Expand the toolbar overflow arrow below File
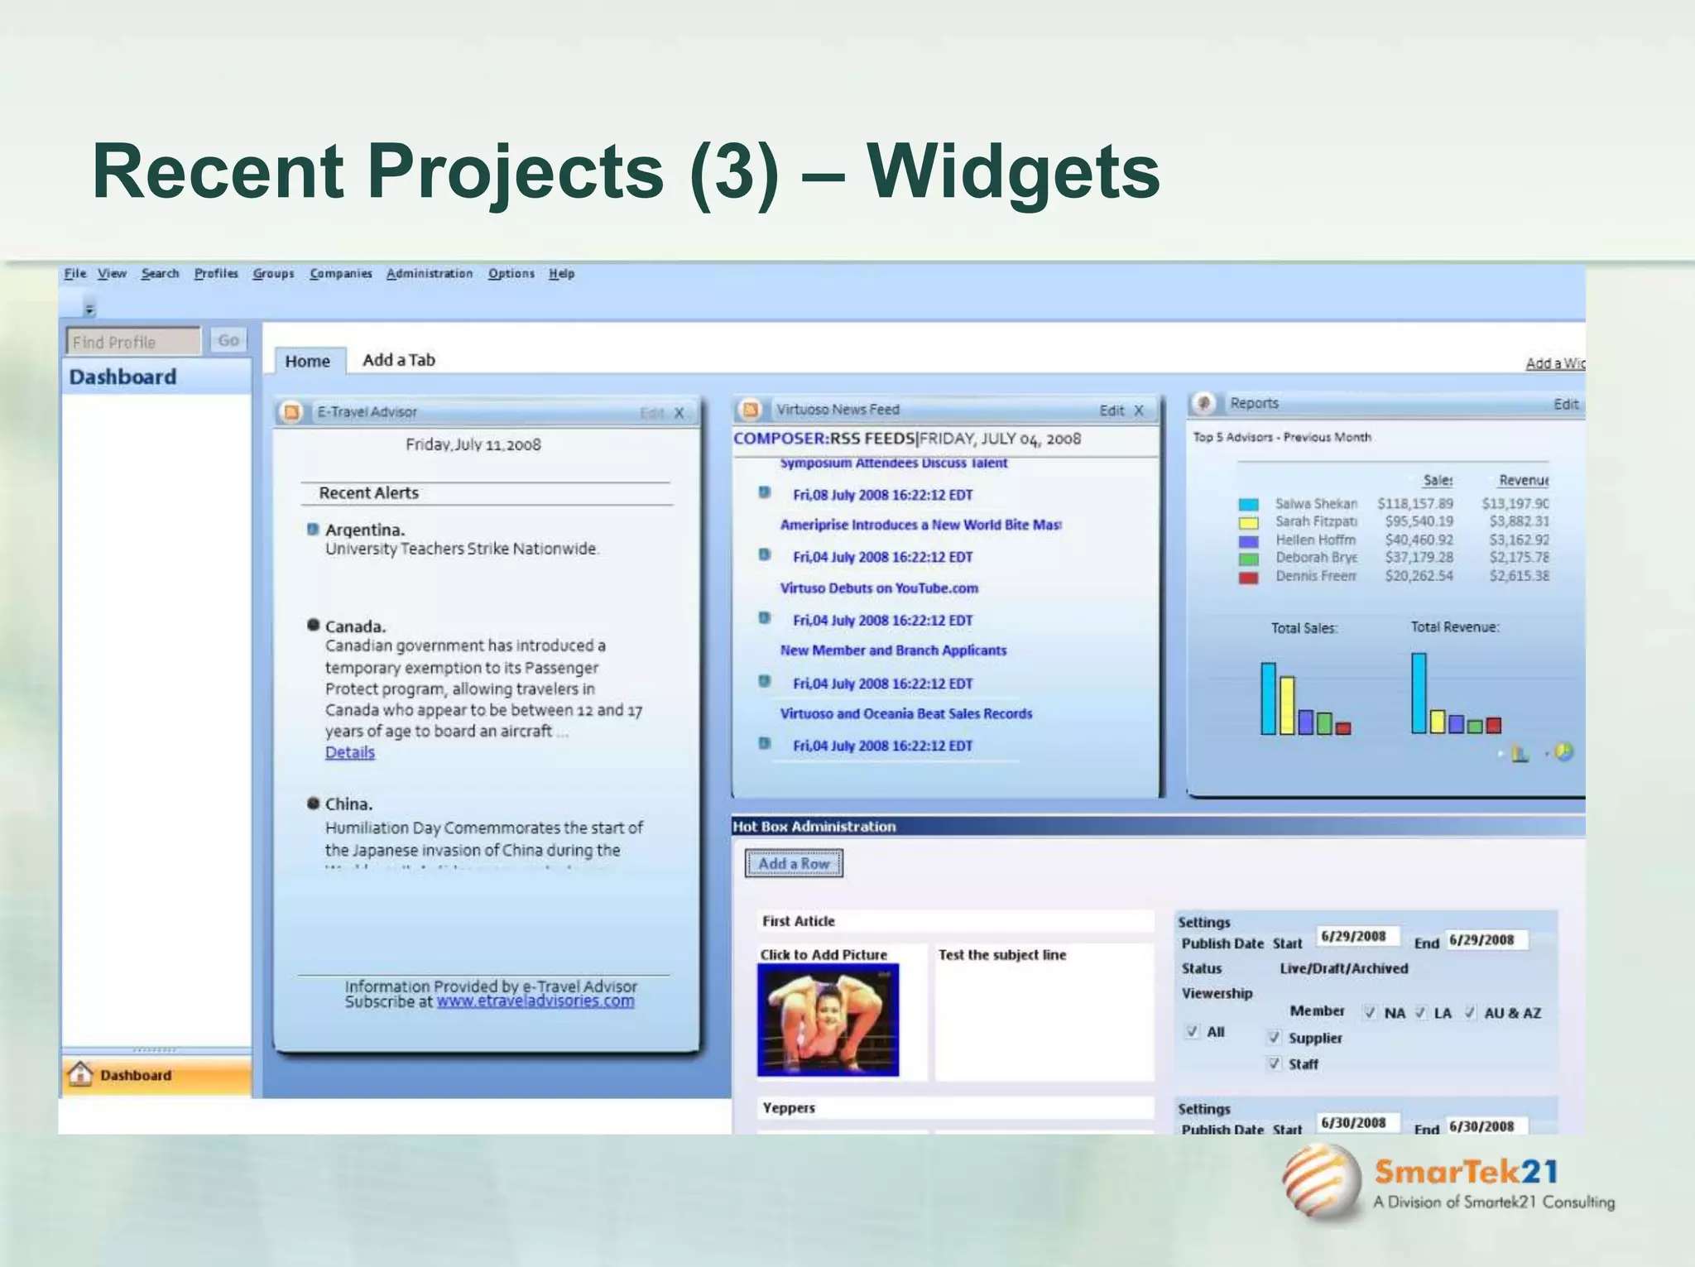Image resolution: width=1695 pixels, height=1267 pixels. click(89, 310)
